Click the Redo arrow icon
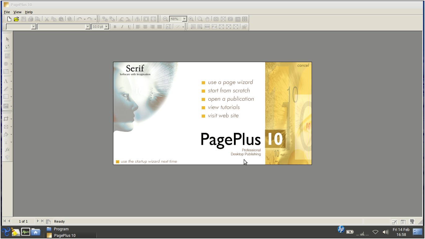Screen dimensions: 425x239 90,19
